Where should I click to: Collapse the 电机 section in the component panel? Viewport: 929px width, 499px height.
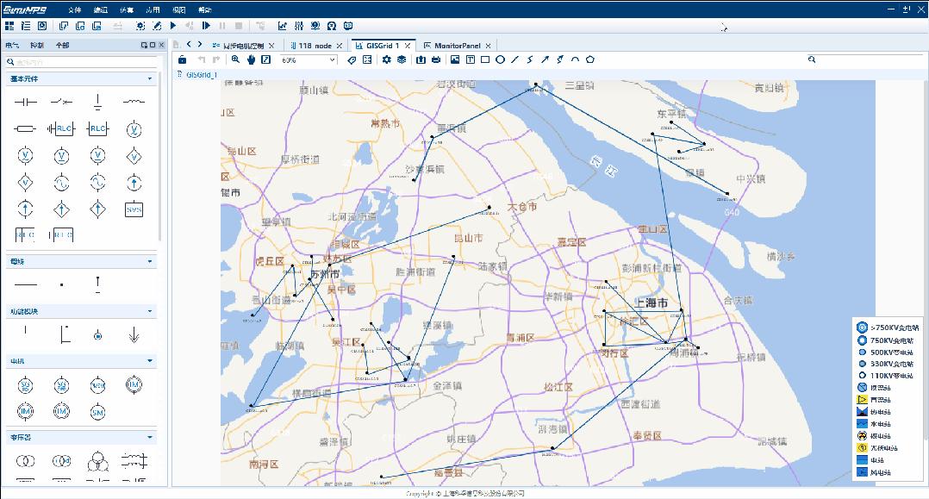click(148, 359)
